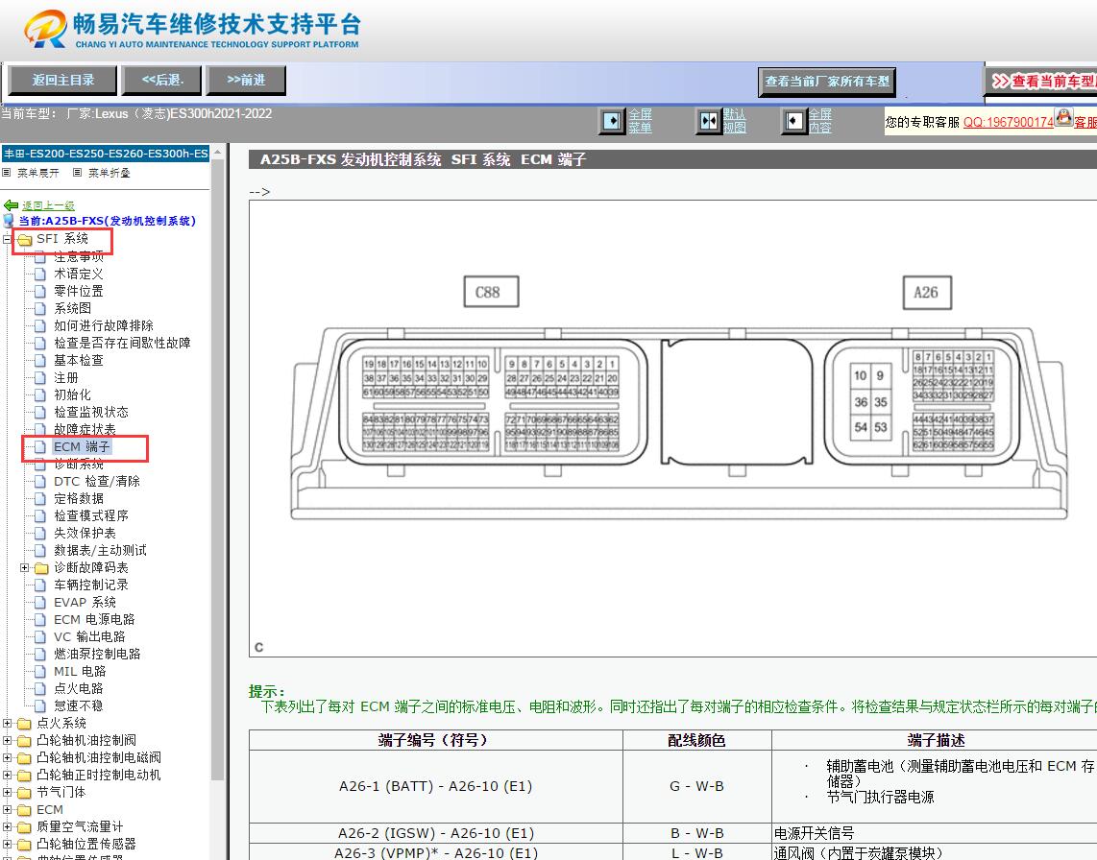Expand the 点火系统 folder node
This screenshot has height=860, width=1097.
[x=7, y=723]
